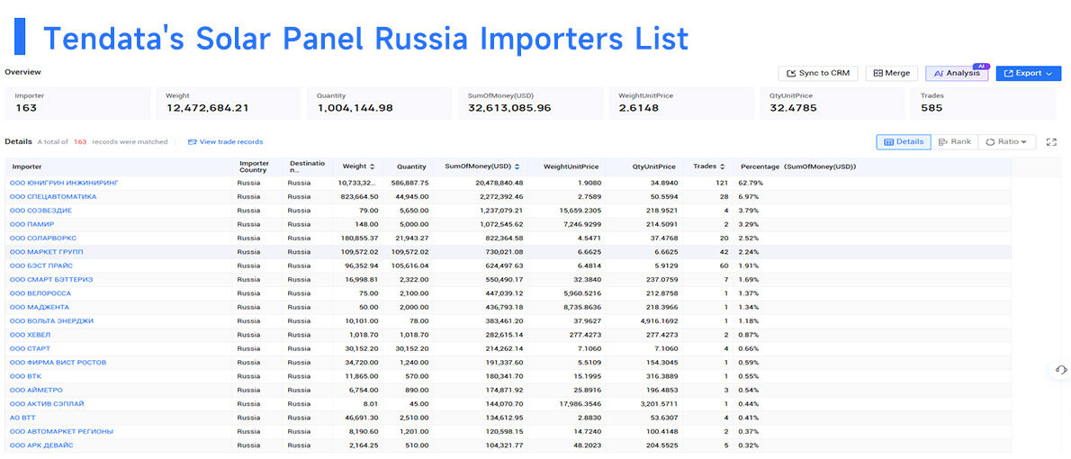Open importer ООО СМАРТ БЭТТЕРИЗ

(51, 280)
